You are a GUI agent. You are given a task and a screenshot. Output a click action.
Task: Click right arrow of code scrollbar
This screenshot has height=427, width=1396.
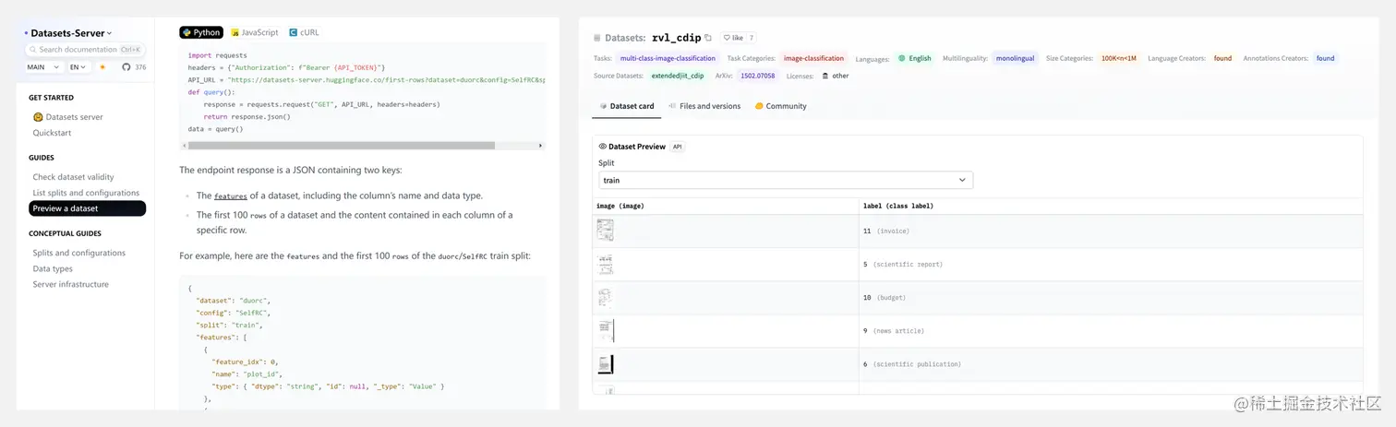click(x=541, y=146)
